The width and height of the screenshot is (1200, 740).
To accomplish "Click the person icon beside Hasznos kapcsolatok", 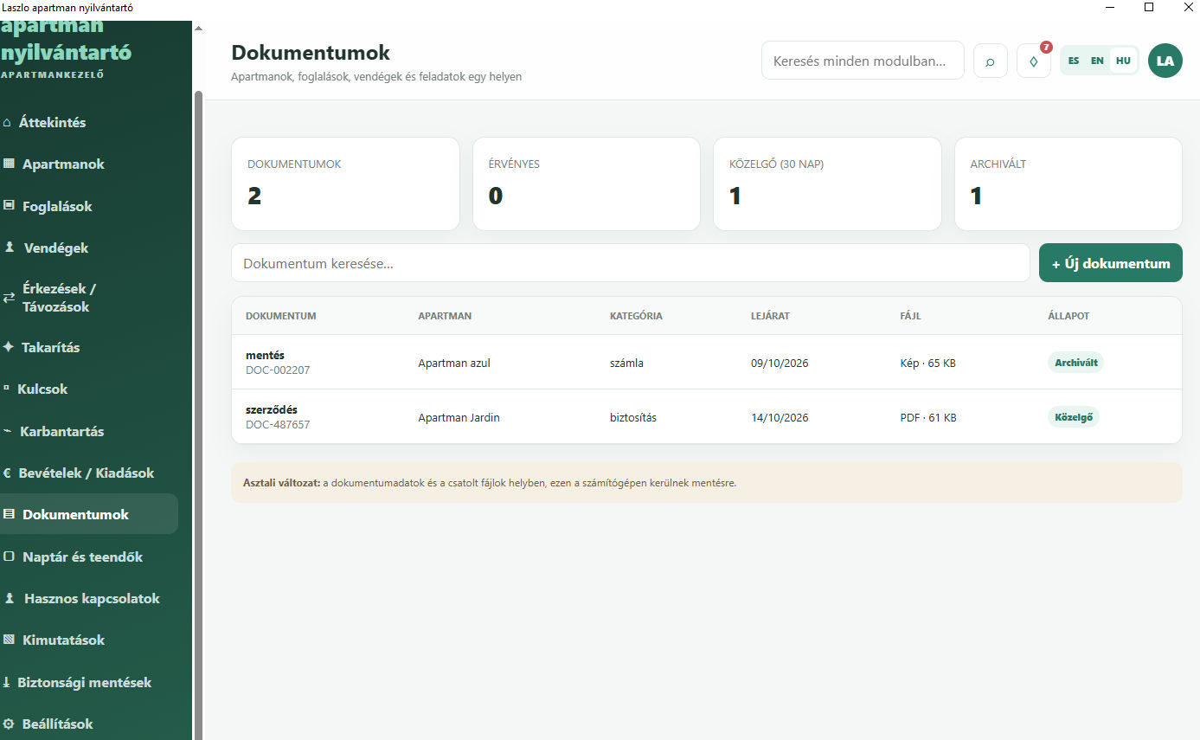I will 10,598.
